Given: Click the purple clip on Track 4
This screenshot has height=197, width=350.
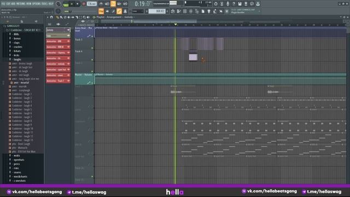Looking at the screenshot, I should coord(193,57).
